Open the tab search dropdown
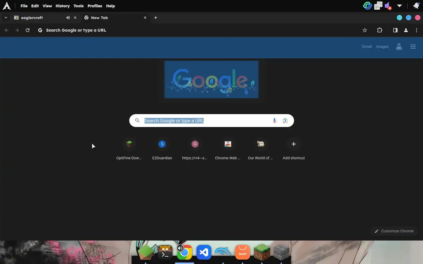Screen dimensions: 423x264 coord(6,18)
